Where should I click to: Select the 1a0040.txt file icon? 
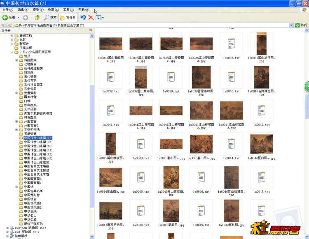pyautogui.click(x=232, y=77)
